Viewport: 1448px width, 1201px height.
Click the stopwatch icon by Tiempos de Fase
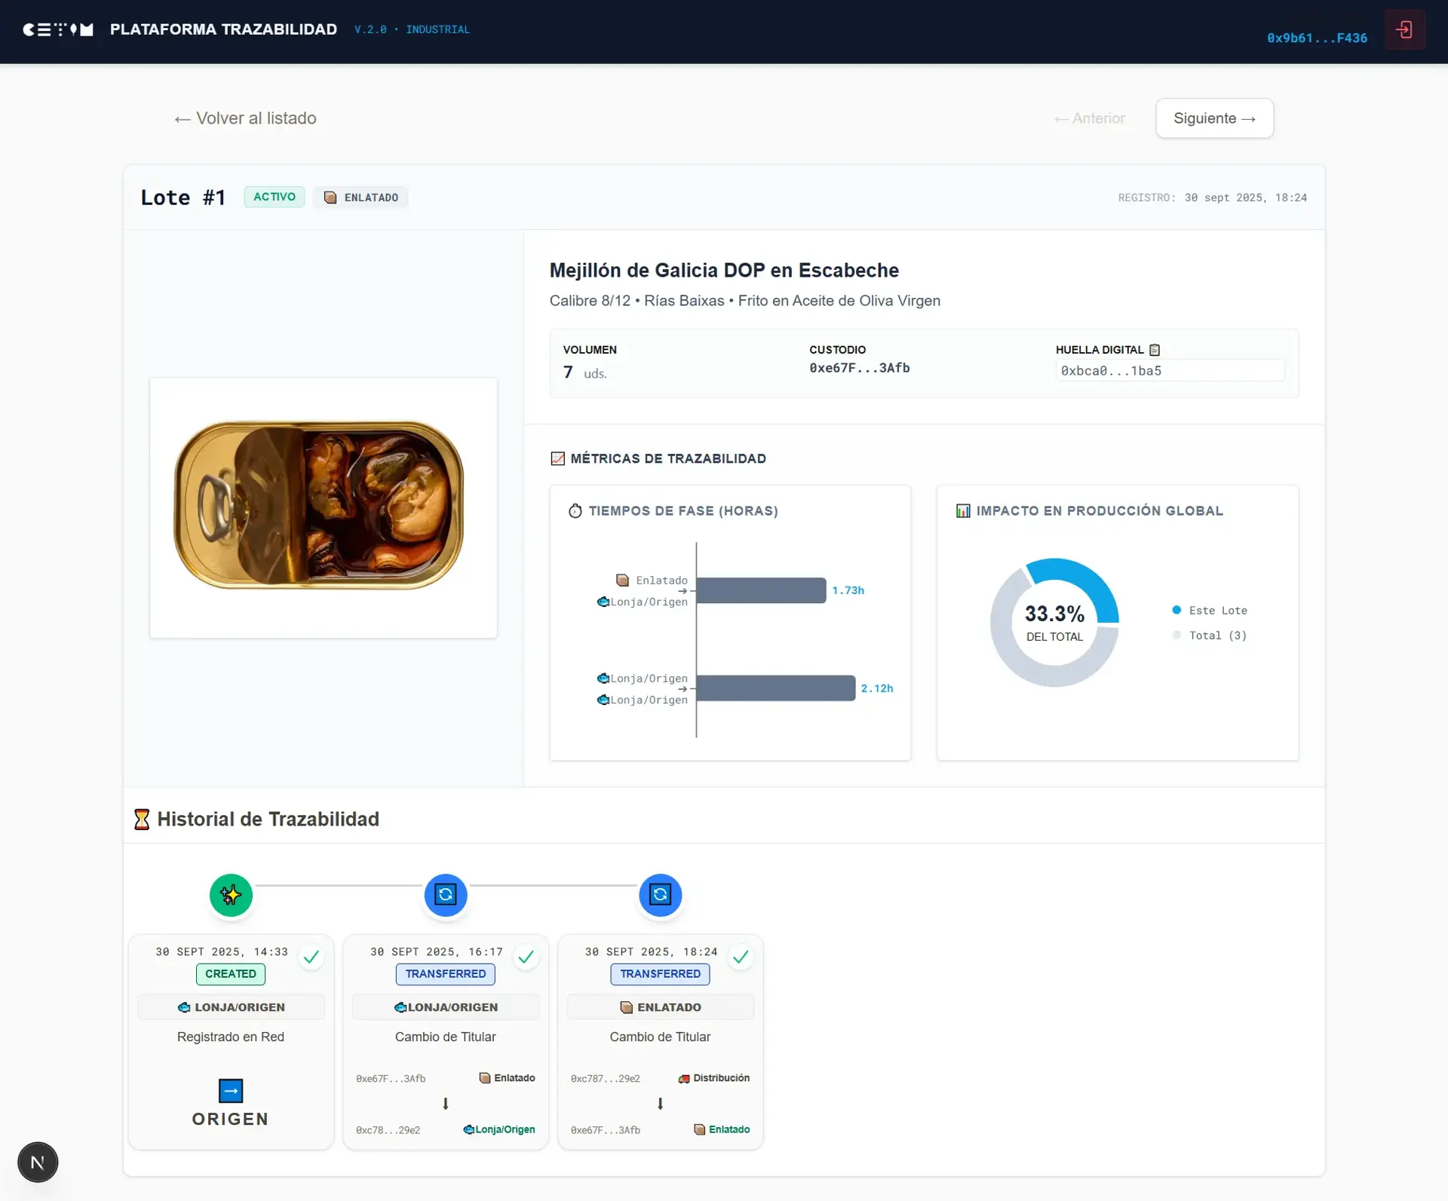coord(575,511)
